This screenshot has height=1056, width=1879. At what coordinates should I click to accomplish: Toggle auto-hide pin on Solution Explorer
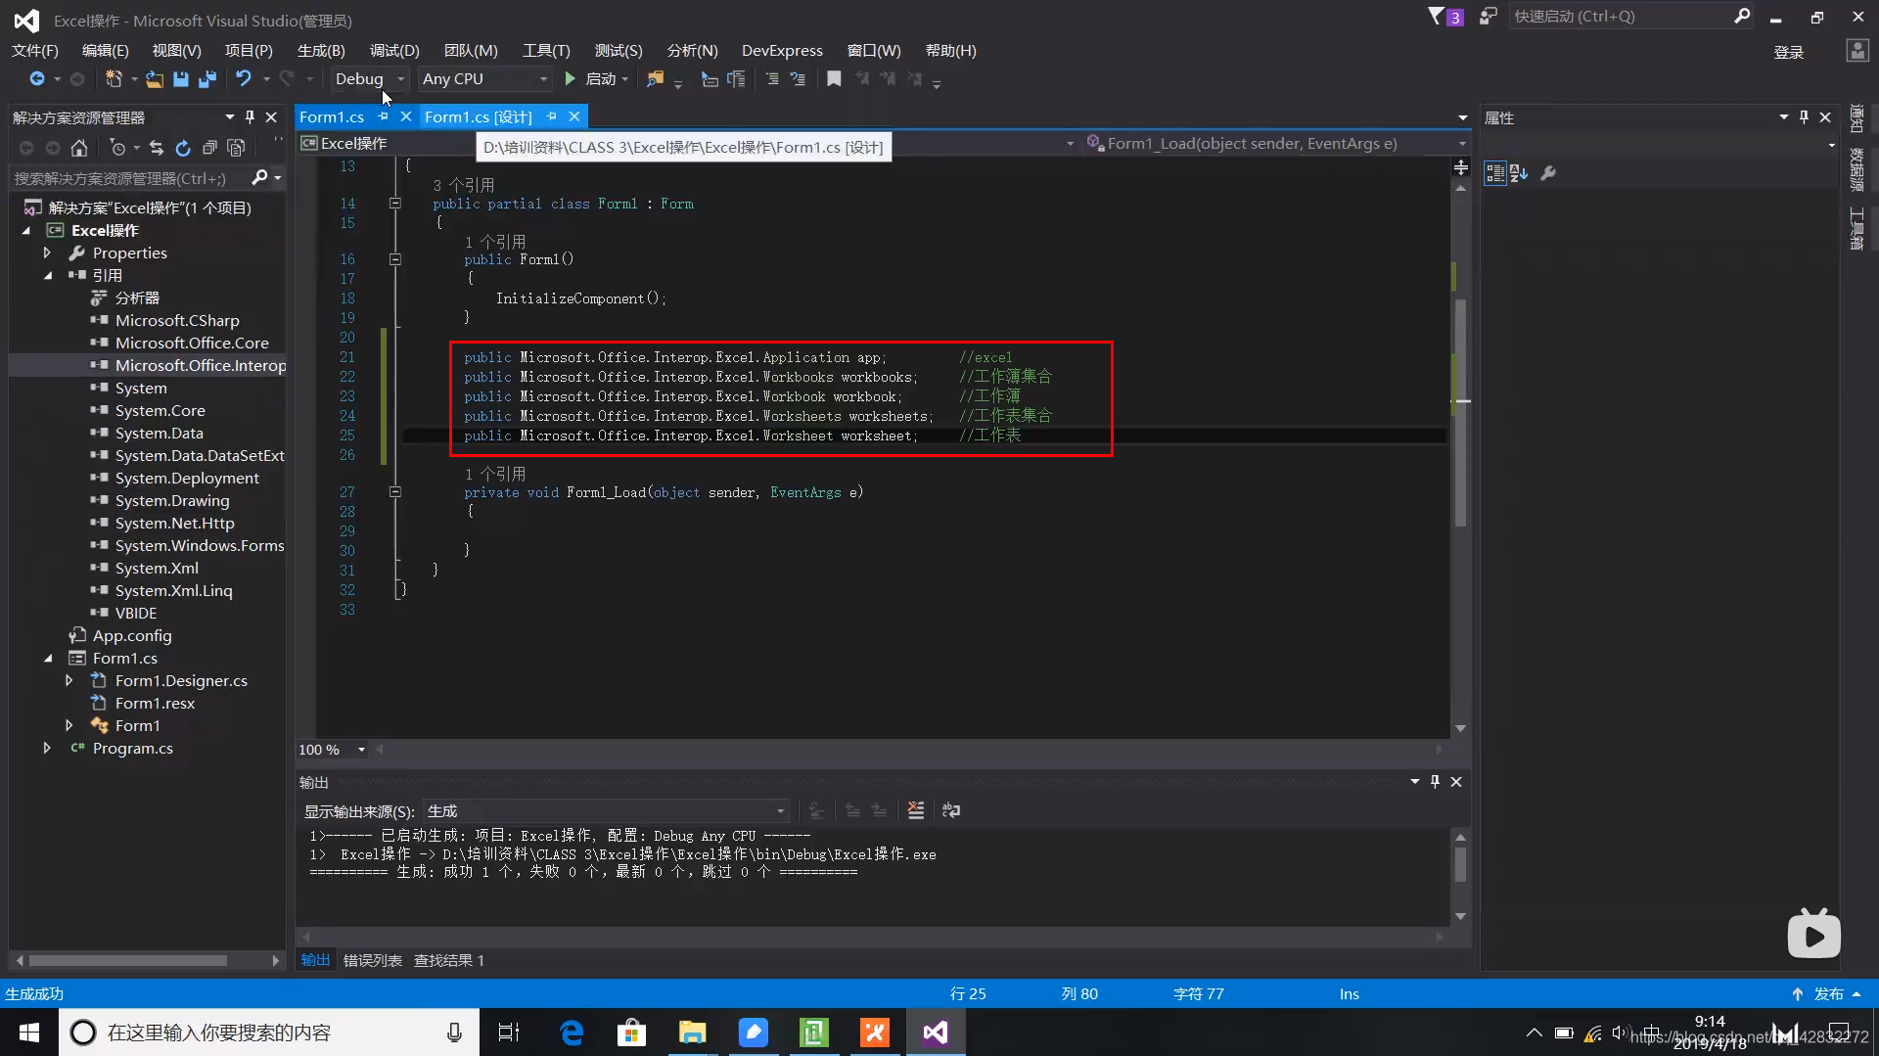click(x=250, y=117)
